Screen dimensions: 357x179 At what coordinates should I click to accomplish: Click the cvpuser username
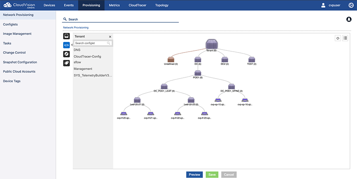pyautogui.click(x=334, y=5)
